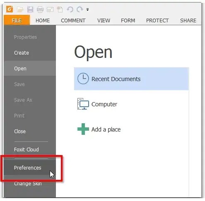Select Change Skin in the sidebar

(30, 184)
